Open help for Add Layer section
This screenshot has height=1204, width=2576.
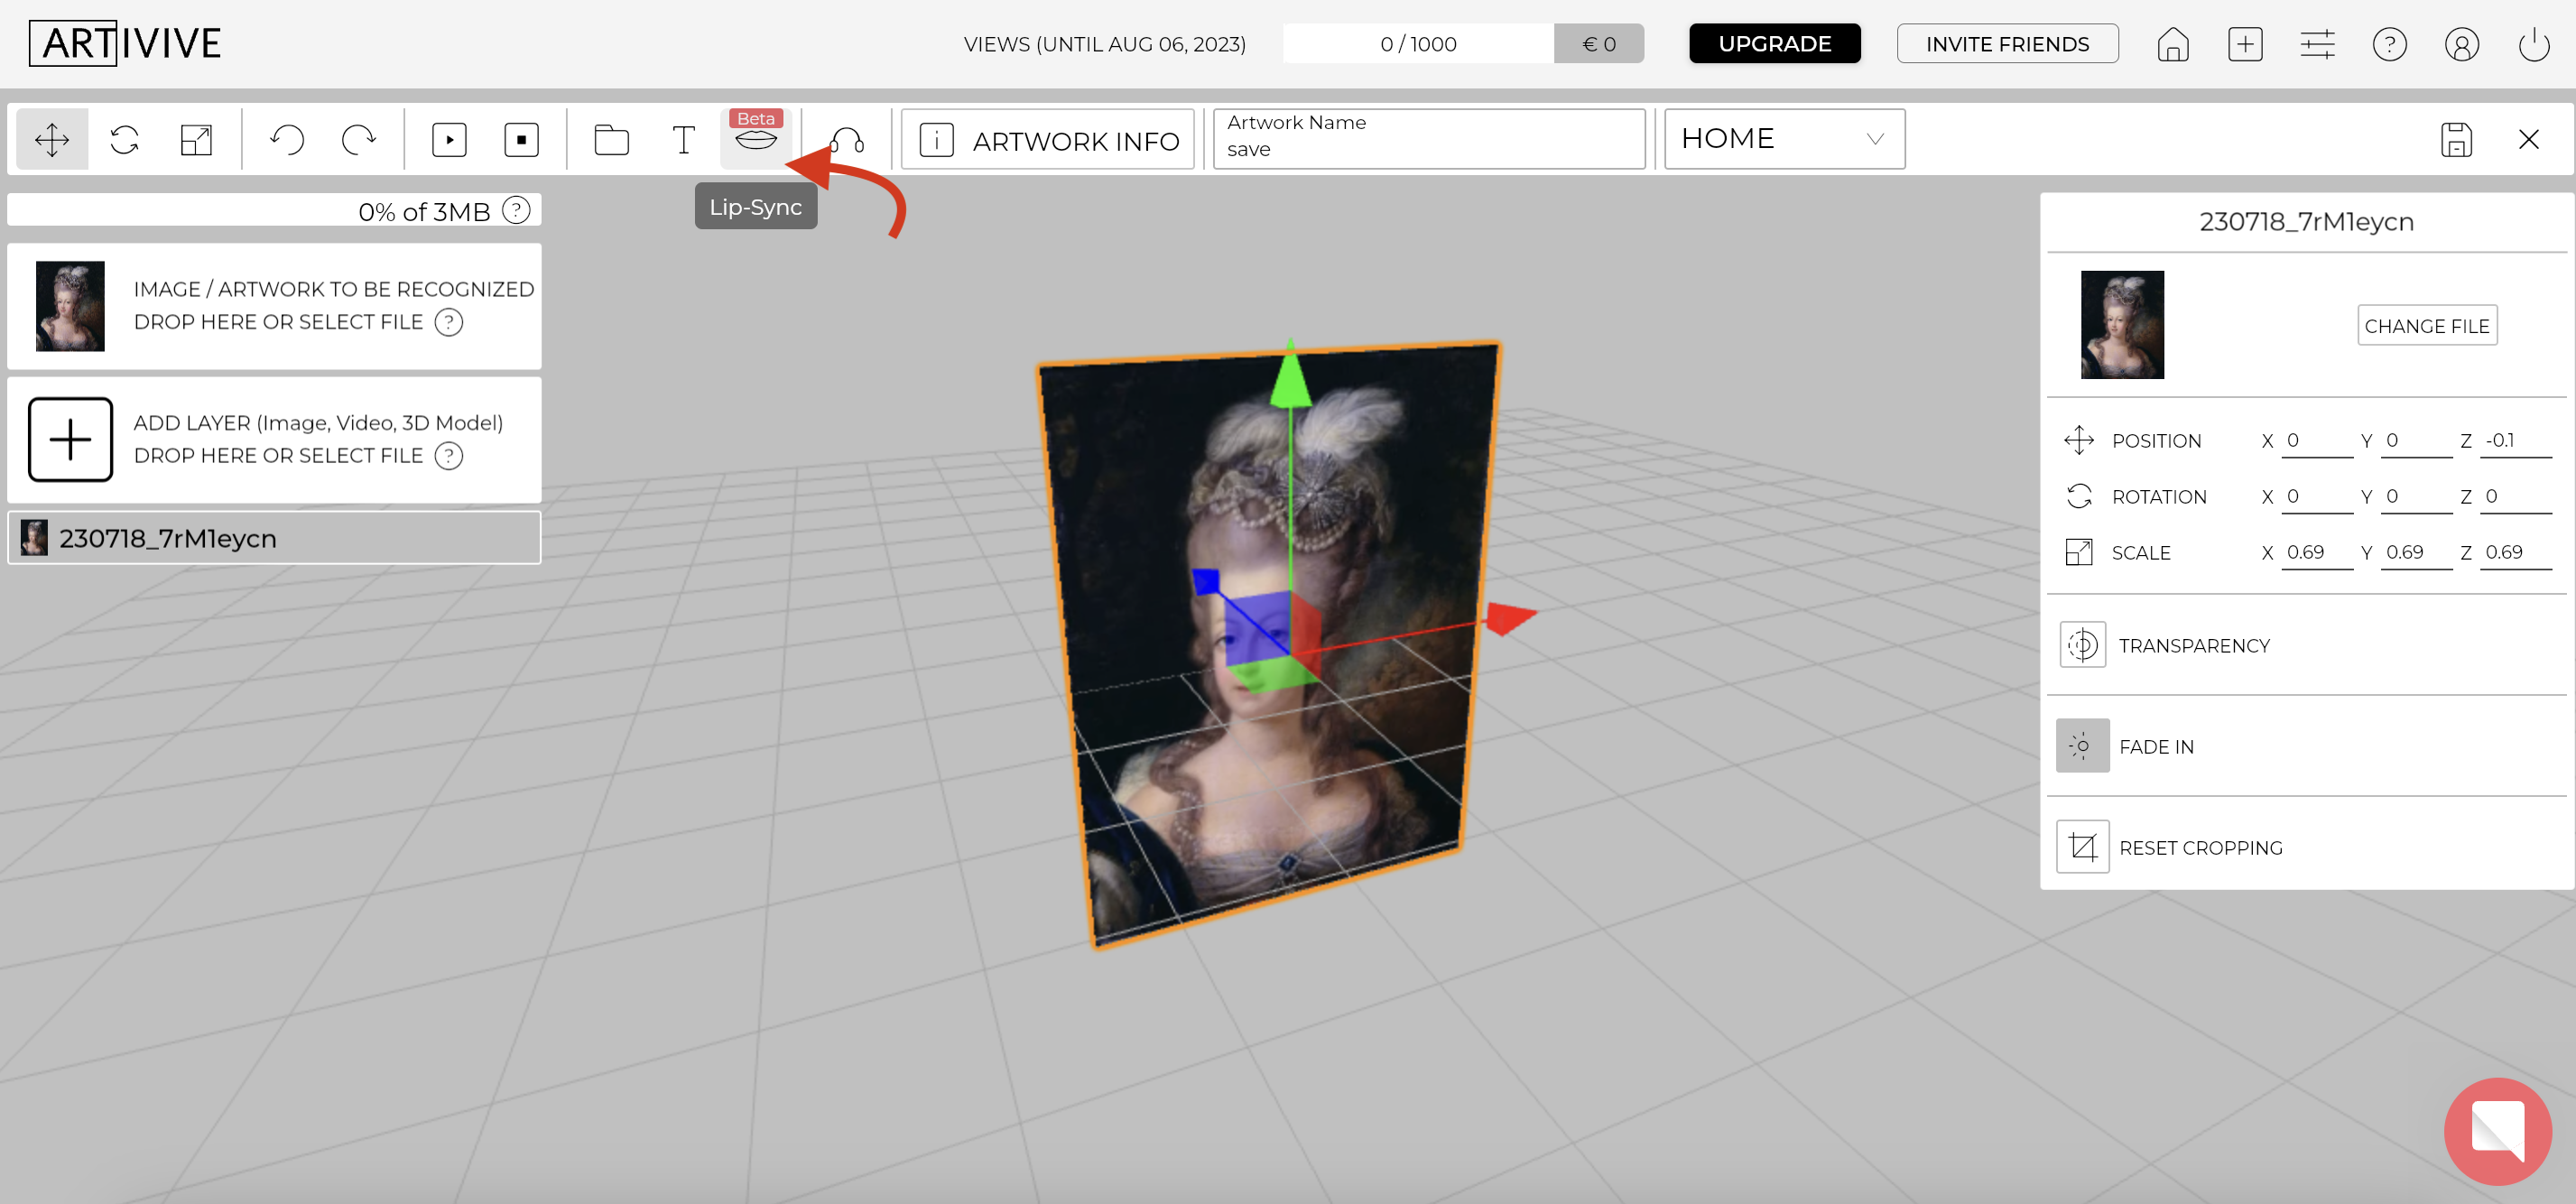coord(449,455)
